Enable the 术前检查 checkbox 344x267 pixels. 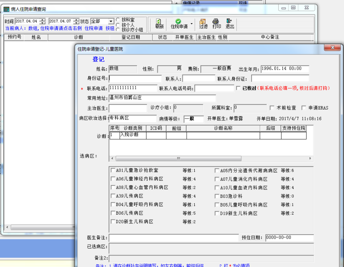click(x=272, y=108)
